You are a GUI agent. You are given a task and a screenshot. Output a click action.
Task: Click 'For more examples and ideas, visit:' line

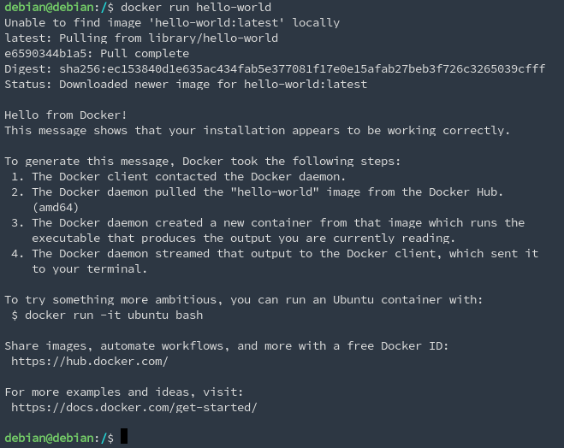pos(124,392)
